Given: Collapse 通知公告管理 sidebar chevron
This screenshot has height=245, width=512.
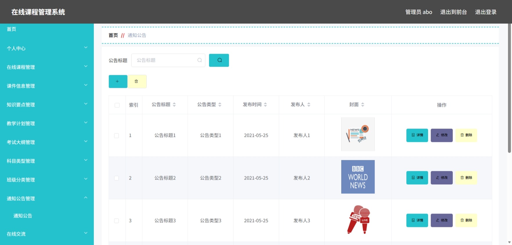Looking at the screenshot, I should (86, 198).
